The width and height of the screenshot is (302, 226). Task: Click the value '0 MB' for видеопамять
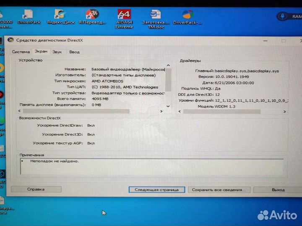click(96, 105)
